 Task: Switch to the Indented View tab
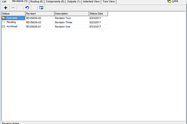point(91,2)
